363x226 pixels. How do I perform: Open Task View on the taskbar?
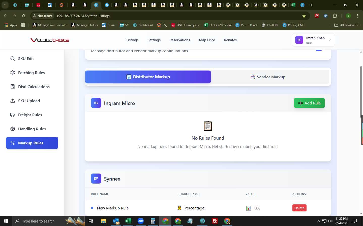pyautogui.click(x=91, y=221)
